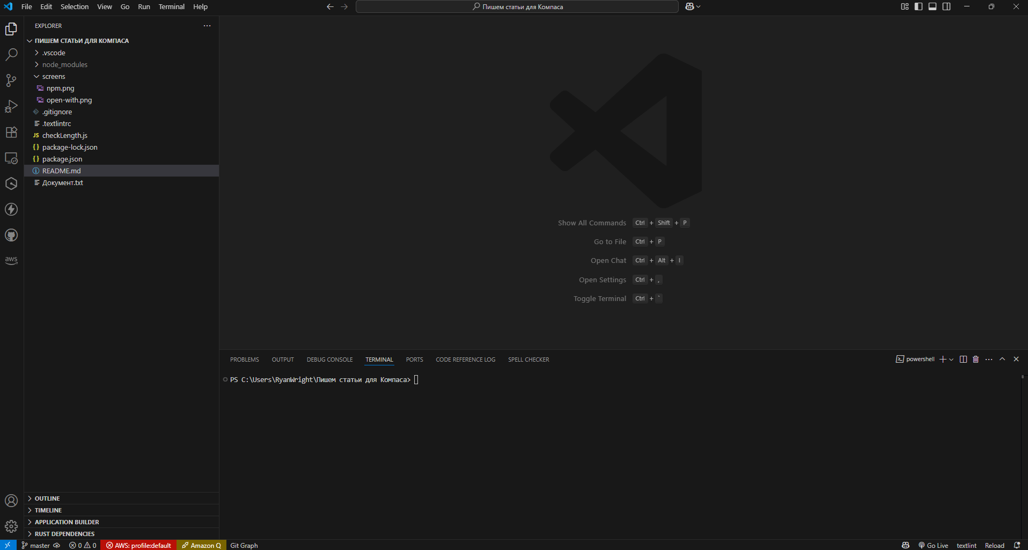The image size is (1028, 550).
Task: Collapse the project root folder
Action: click(30, 41)
